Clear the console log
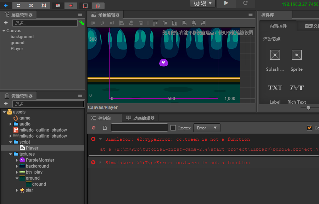The height and width of the screenshot is (204, 319). [94, 128]
